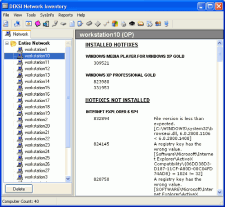Click the pink cube toolbar icon

point(37,24)
